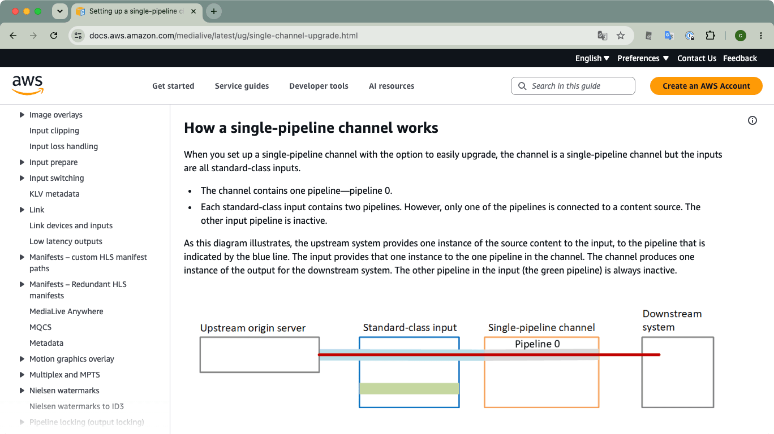
Task: Expand the Multiplex and MPTS section
Action: pyautogui.click(x=22, y=375)
